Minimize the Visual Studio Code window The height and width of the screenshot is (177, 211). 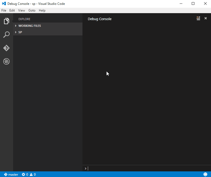181,4
